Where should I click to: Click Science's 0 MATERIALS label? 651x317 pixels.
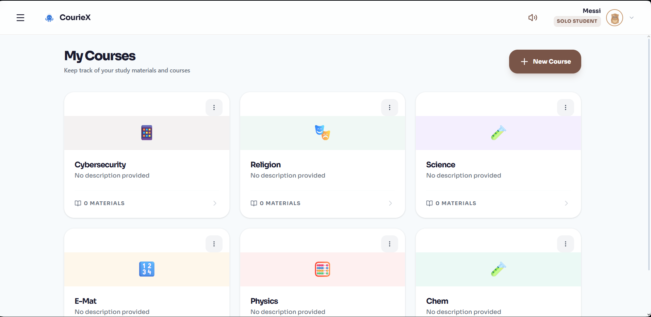[456, 203]
